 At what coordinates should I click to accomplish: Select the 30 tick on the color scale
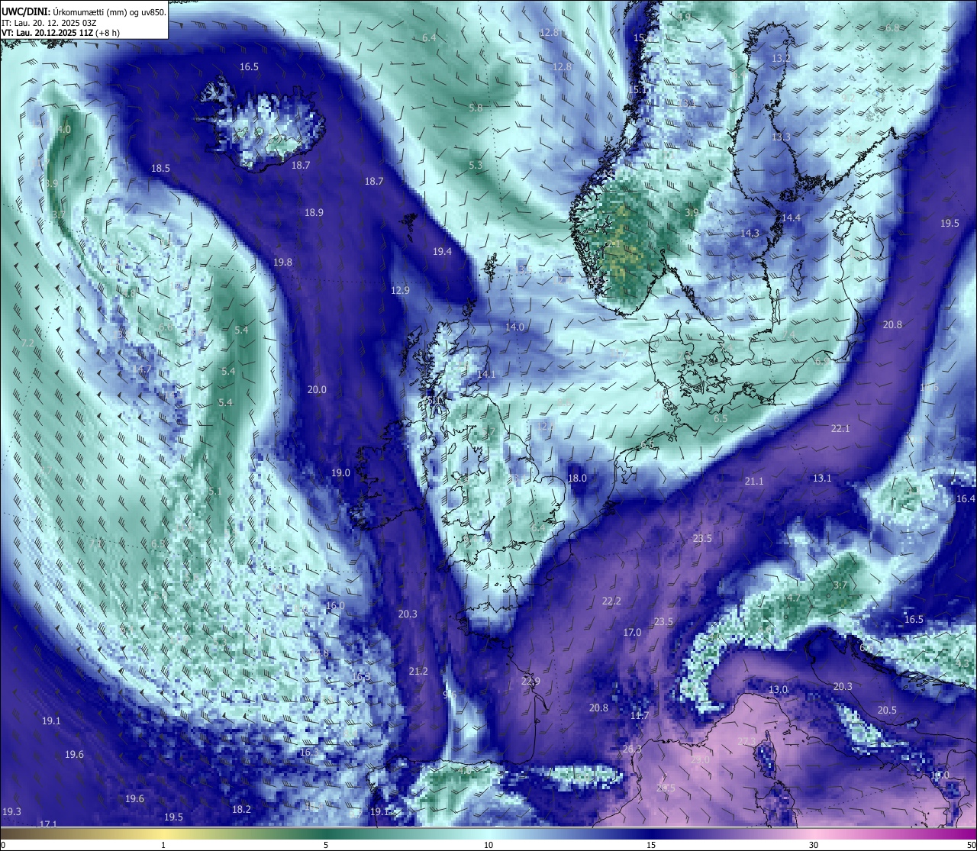tap(814, 845)
